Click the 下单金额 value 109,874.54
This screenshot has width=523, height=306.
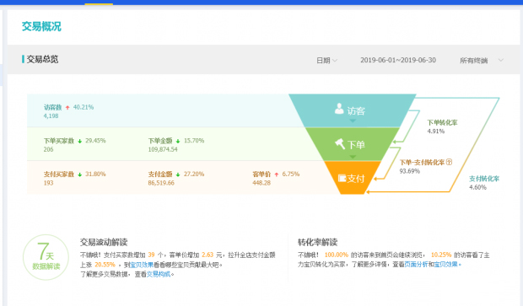(163, 149)
